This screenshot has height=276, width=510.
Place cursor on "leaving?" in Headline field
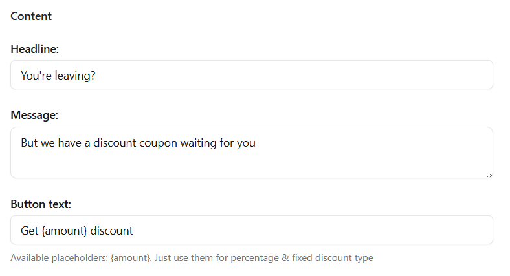click(x=76, y=76)
